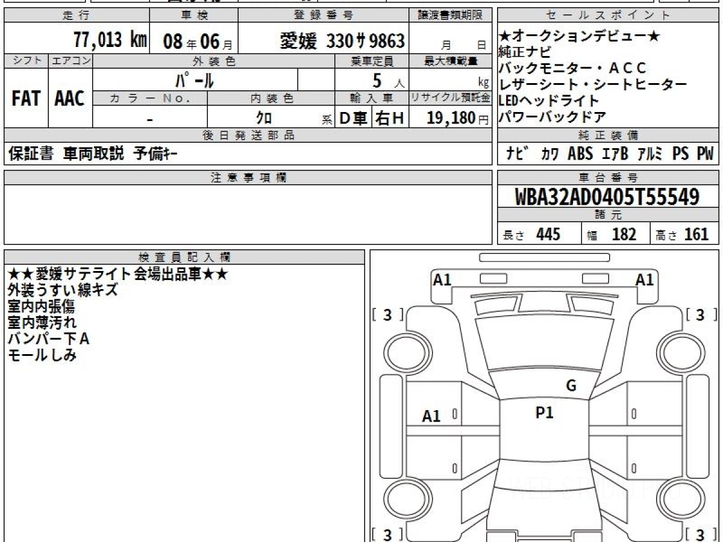Click the A1 mark at top-right bumper corner
The height and width of the screenshot is (542, 723).
tap(645, 279)
